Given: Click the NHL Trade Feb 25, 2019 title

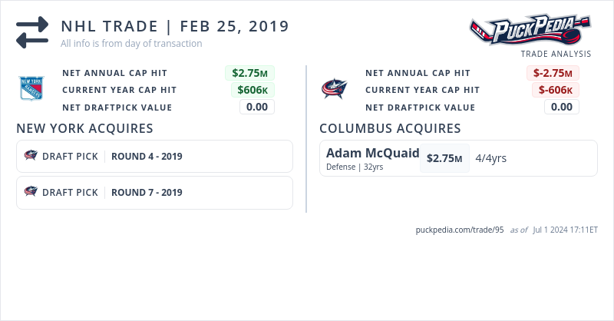Looking at the screenshot, I should [175, 26].
